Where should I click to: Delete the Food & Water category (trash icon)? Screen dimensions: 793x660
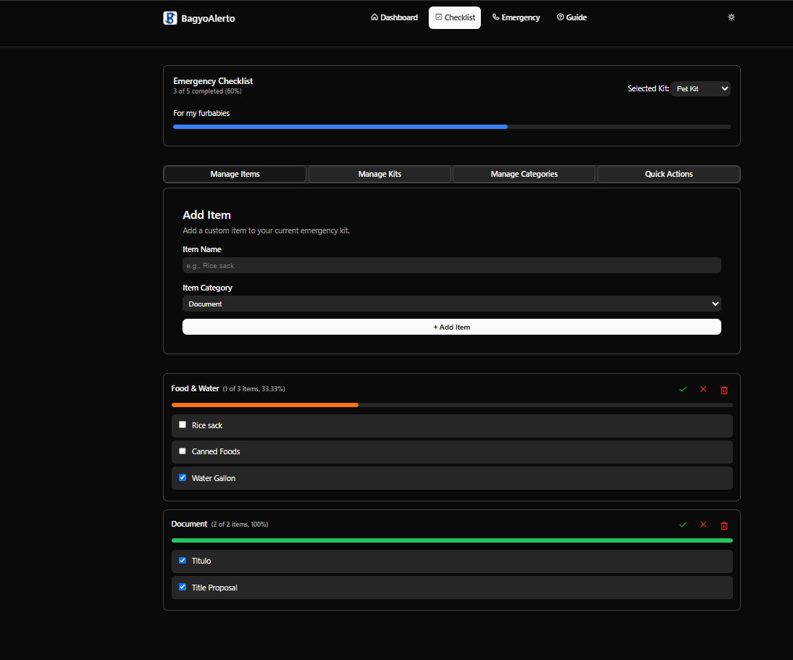pos(723,390)
